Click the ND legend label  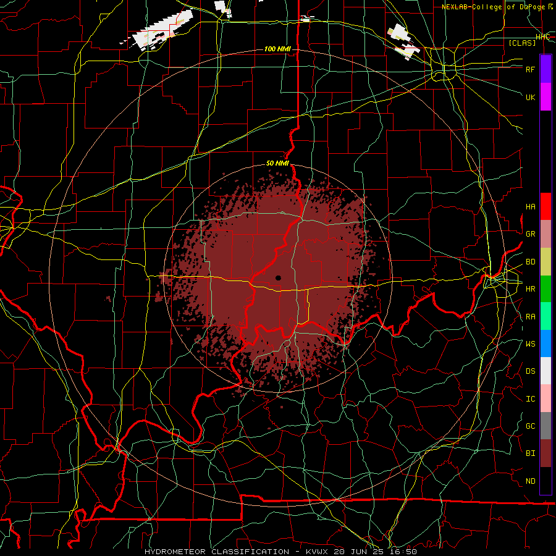(x=530, y=481)
